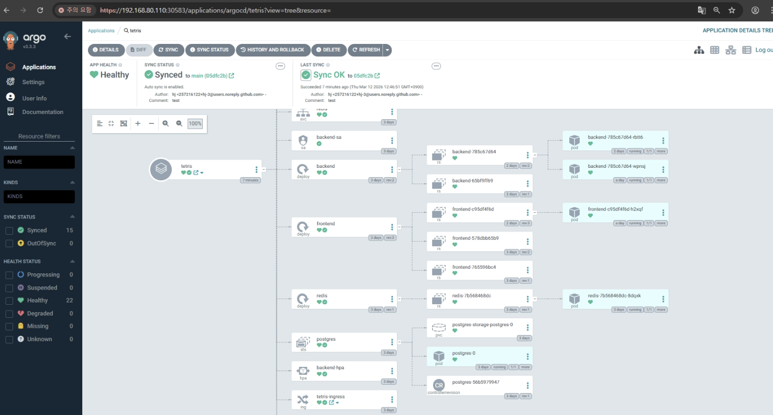Switch to the network view icon
The height and width of the screenshot is (415, 773).
tap(731, 50)
